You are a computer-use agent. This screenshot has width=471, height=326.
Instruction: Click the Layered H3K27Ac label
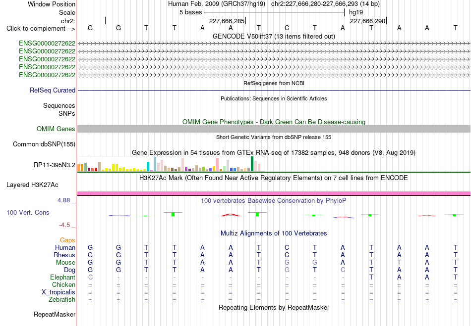pyautogui.click(x=32, y=185)
